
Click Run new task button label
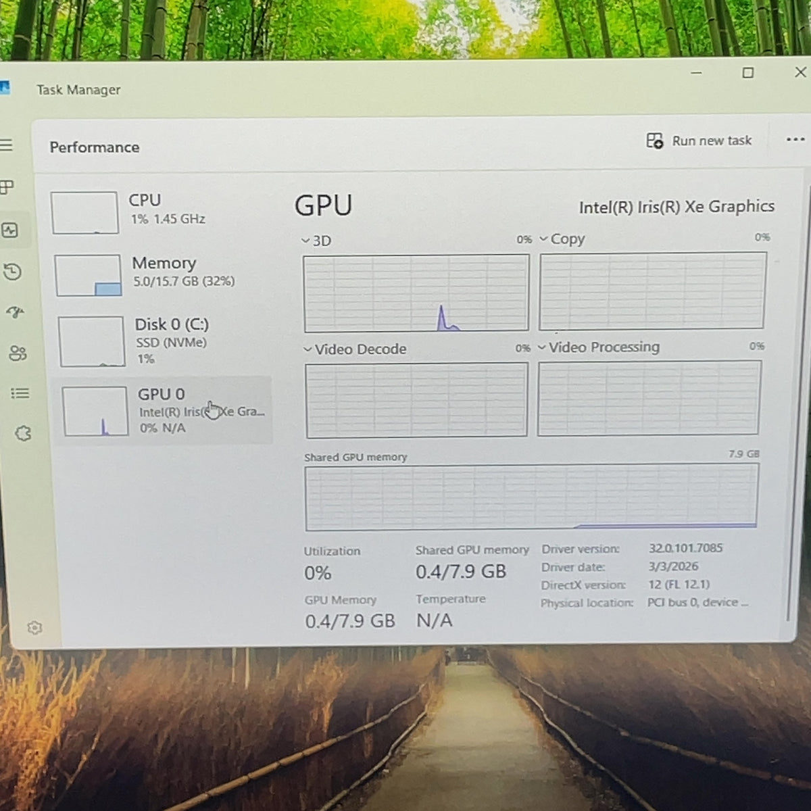pos(712,141)
